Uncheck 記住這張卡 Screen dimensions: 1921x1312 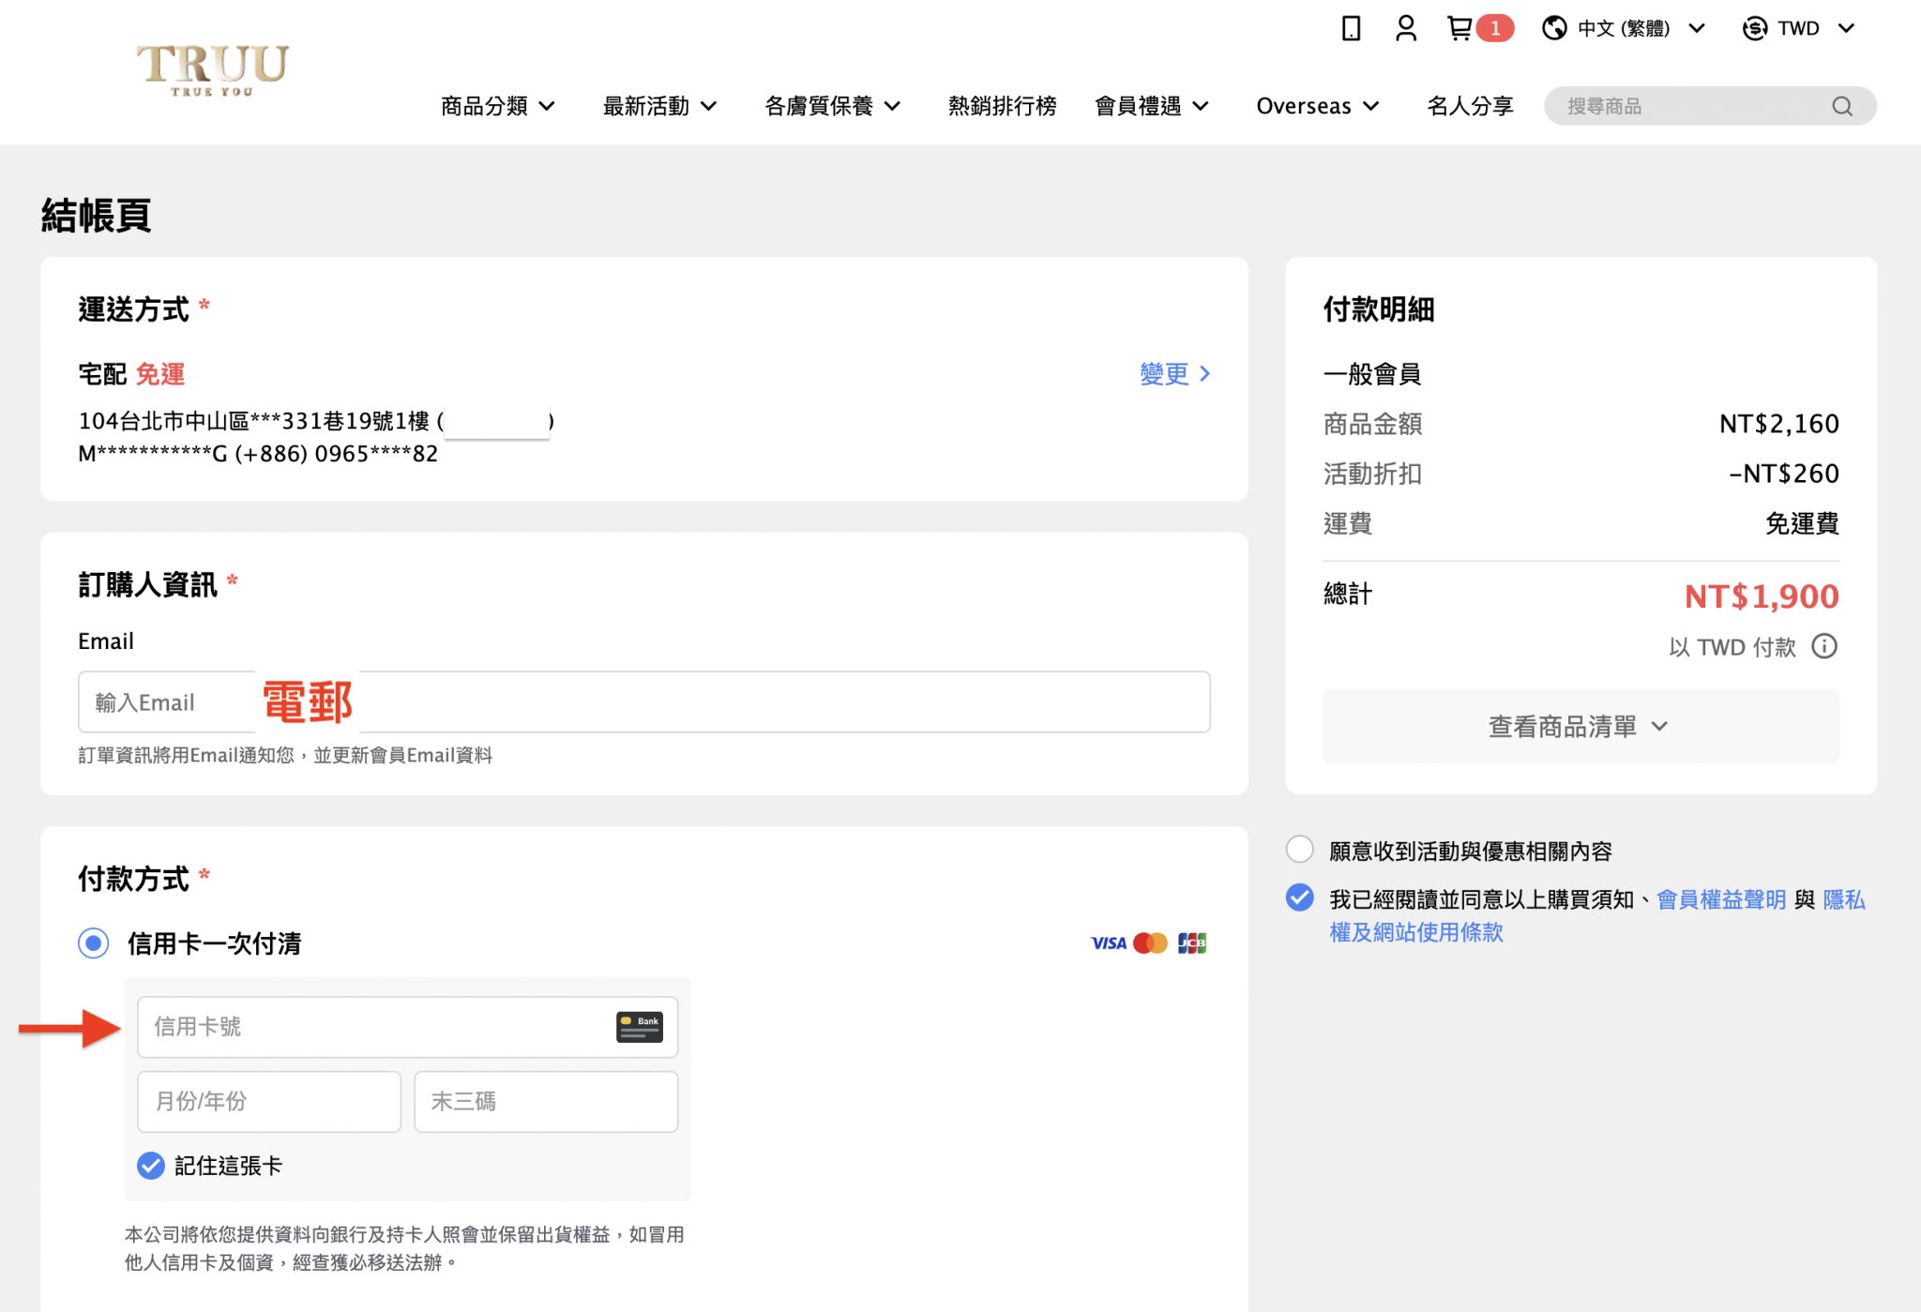pyautogui.click(x=150, y=1166)
